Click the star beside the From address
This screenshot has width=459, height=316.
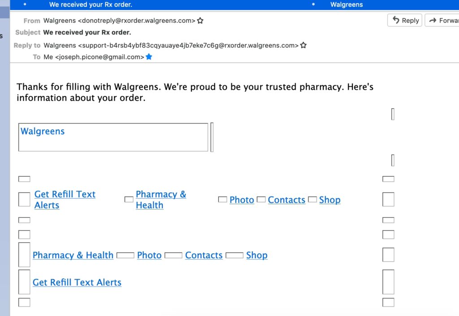pyautogui.click(x=200, y=21)
